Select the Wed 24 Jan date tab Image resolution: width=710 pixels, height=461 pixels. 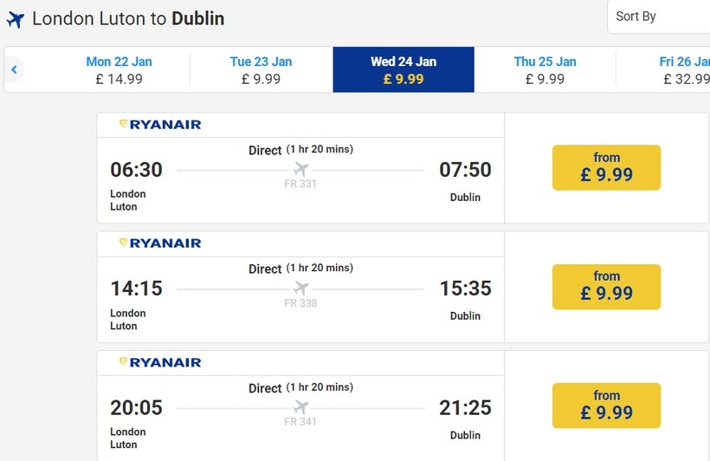click(x=403, y=70)
